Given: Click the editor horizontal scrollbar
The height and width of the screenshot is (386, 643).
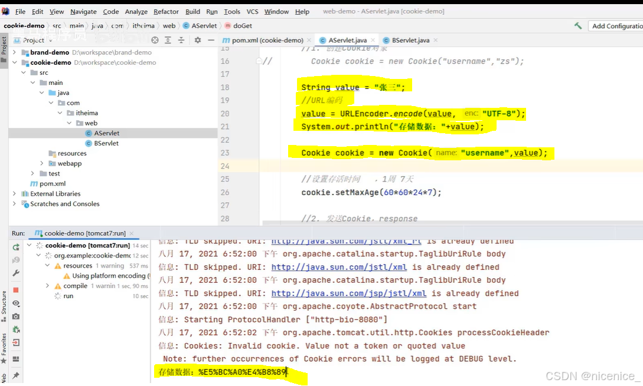Looking at the screenshot, I should (x=451, y=223).
